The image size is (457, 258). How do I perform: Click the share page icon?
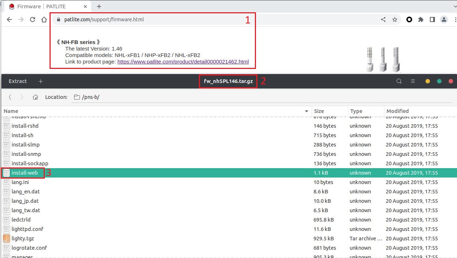(x=383, y=20)
